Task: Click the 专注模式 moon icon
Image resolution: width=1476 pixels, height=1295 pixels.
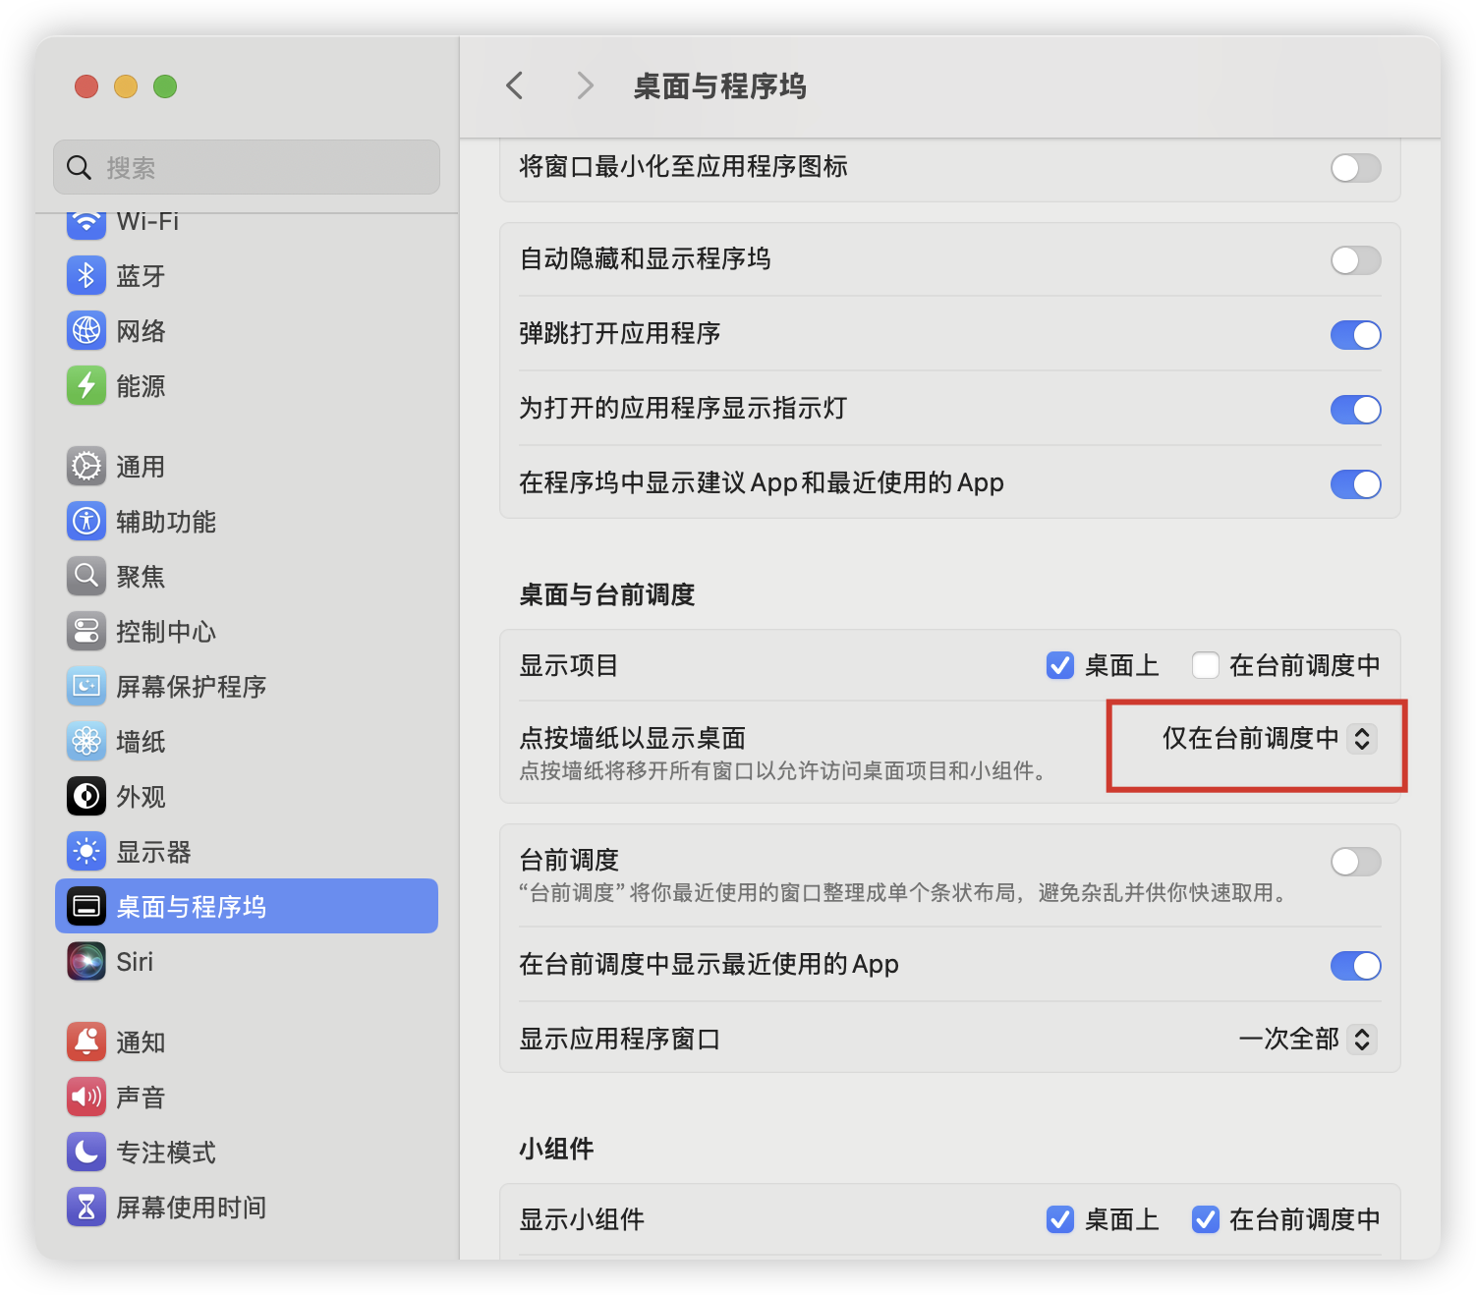Action: click(86, 1153)
